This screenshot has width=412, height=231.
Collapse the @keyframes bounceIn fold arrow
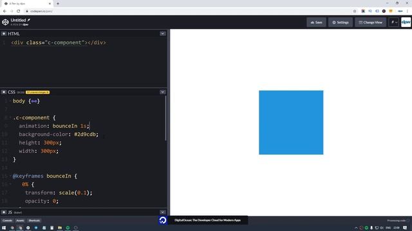tap(10, 176)
